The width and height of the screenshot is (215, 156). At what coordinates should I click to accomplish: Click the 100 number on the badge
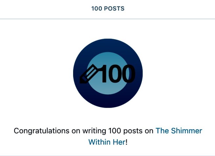click(x=117, y=74)
